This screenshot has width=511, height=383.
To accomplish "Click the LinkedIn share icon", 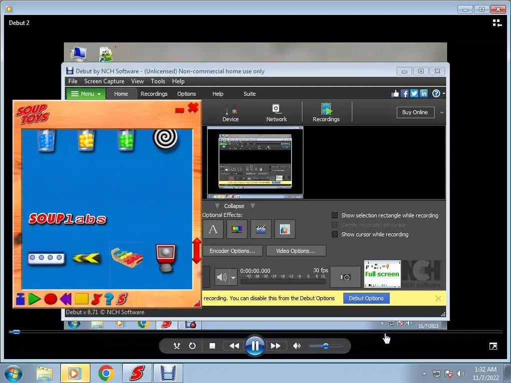I will coord(424,94).
